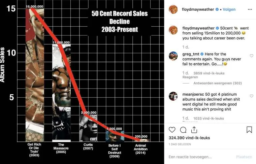Viewport: 256px width, 164px height.
Task: Open meanjoersc's profile avatar
Action: pos(173,96)
